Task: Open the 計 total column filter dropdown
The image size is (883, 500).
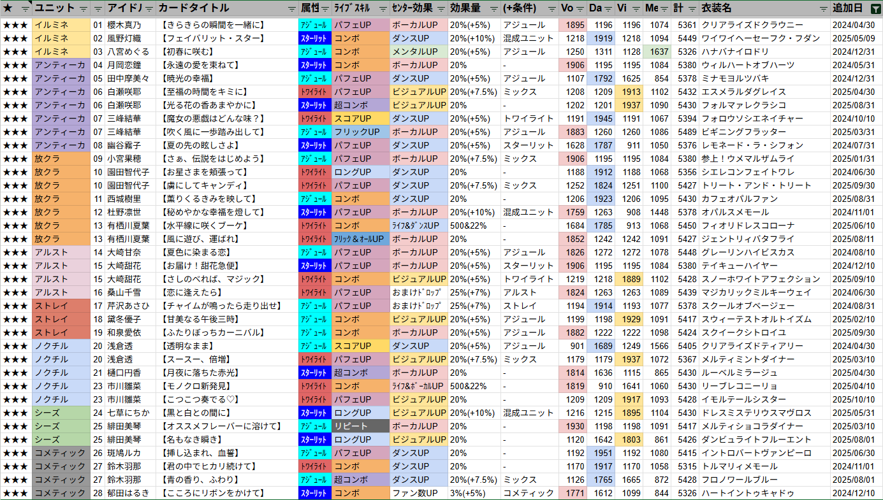Action: click(692, 9)
